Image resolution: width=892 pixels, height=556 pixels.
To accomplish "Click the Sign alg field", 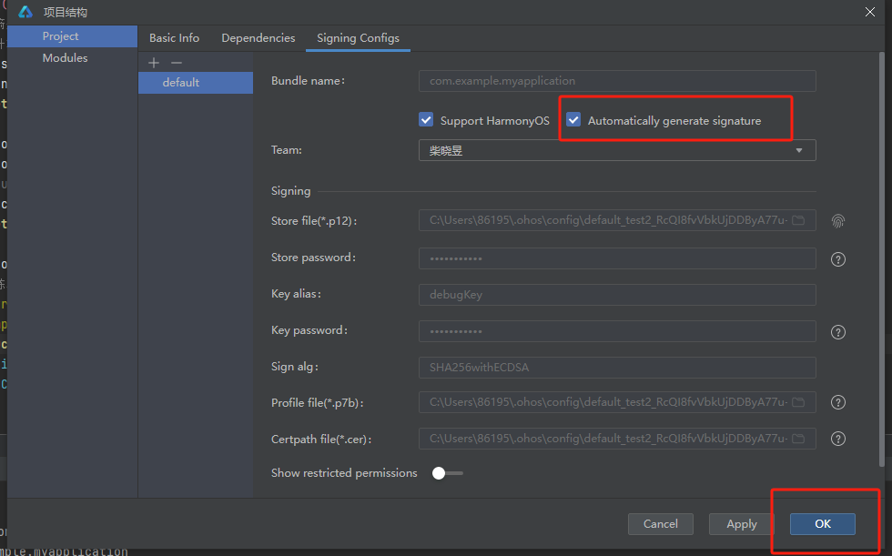I will click(617, 368).
